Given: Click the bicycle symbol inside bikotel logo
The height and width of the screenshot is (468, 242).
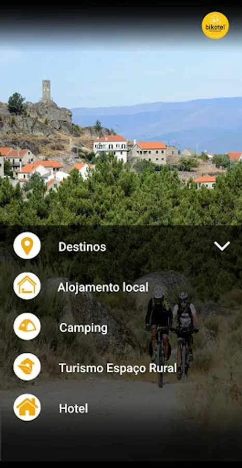Looking at the screenshot, I should (215, 20).
